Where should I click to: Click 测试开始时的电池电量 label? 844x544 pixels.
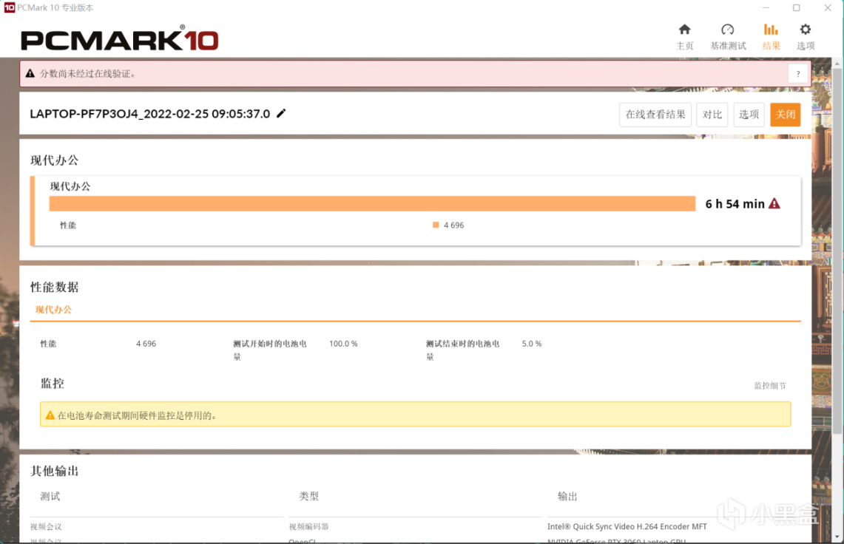coord(270,349)
